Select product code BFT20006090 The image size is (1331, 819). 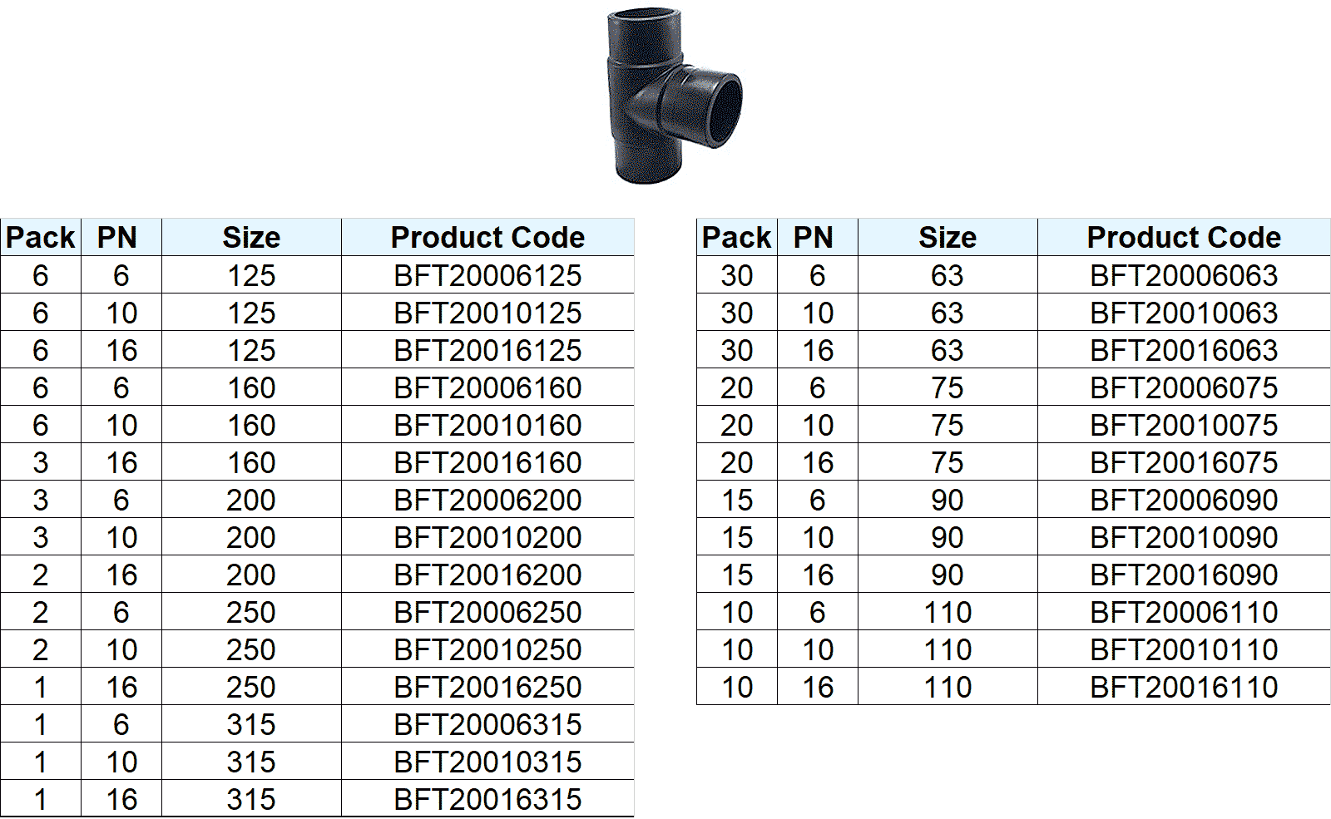tap(1184, 500)
